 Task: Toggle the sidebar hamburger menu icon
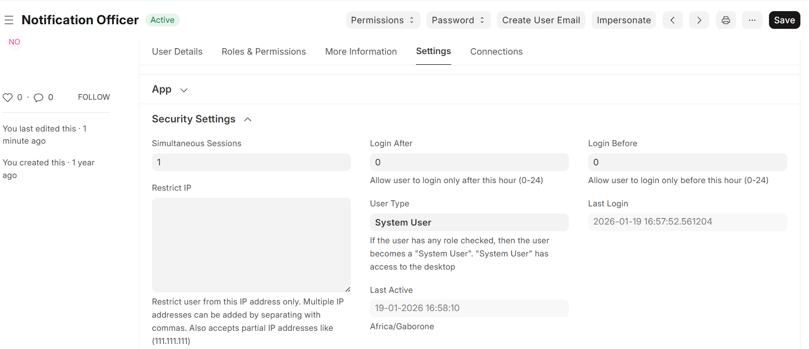9,20
